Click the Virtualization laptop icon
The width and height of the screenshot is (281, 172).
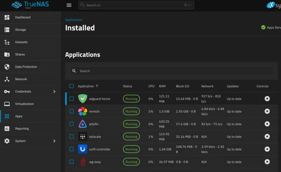click(7, 104)
